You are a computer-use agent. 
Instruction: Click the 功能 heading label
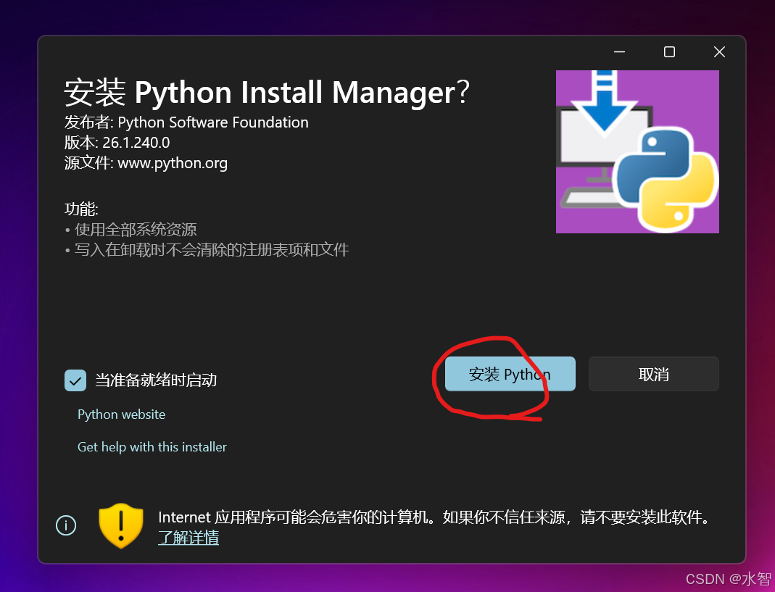81,209
